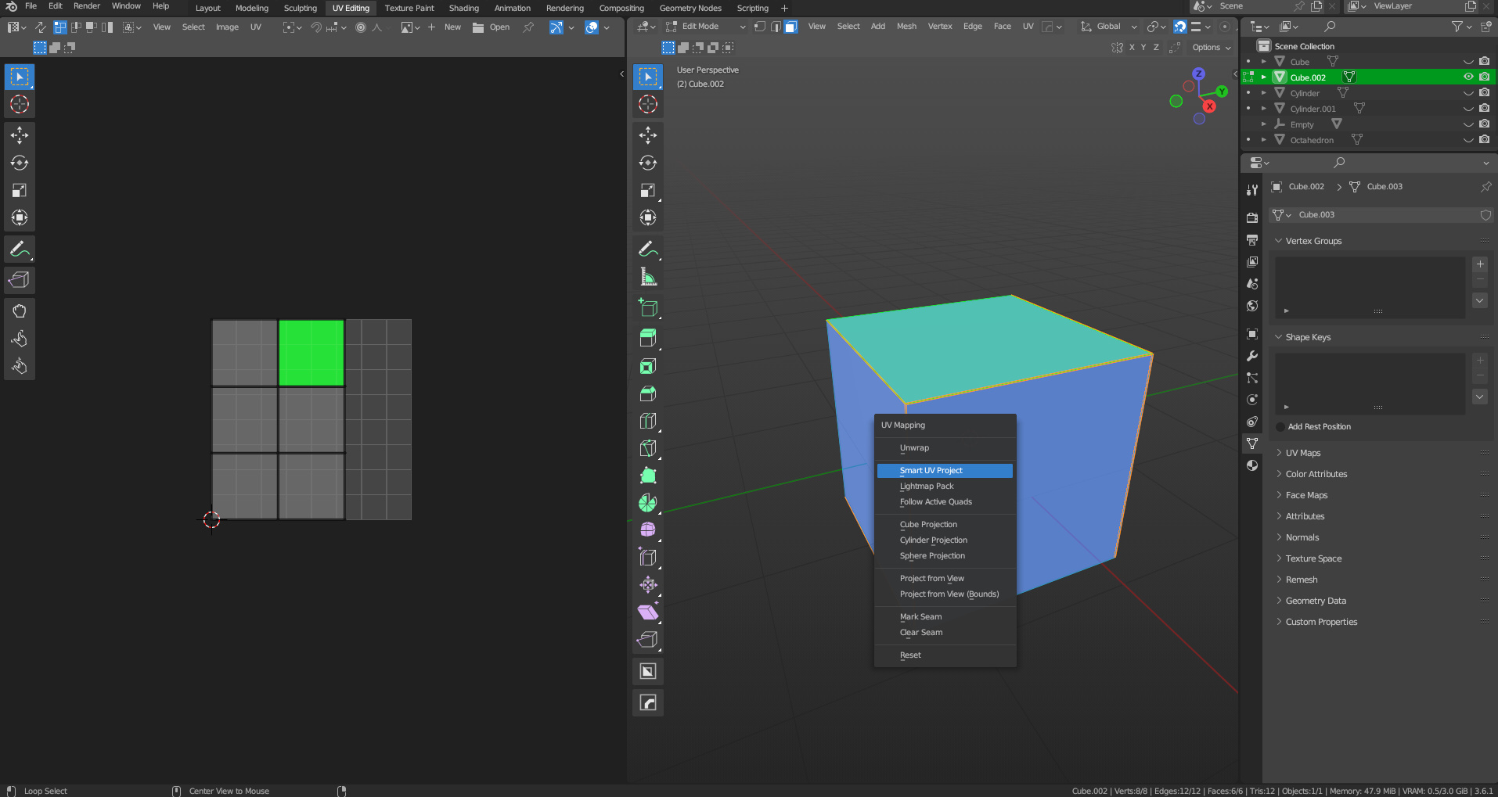This screenshot has width=1498, height=797.
Task: Click the Open image button
Action: pyautogui.click(x=492, y=27)
